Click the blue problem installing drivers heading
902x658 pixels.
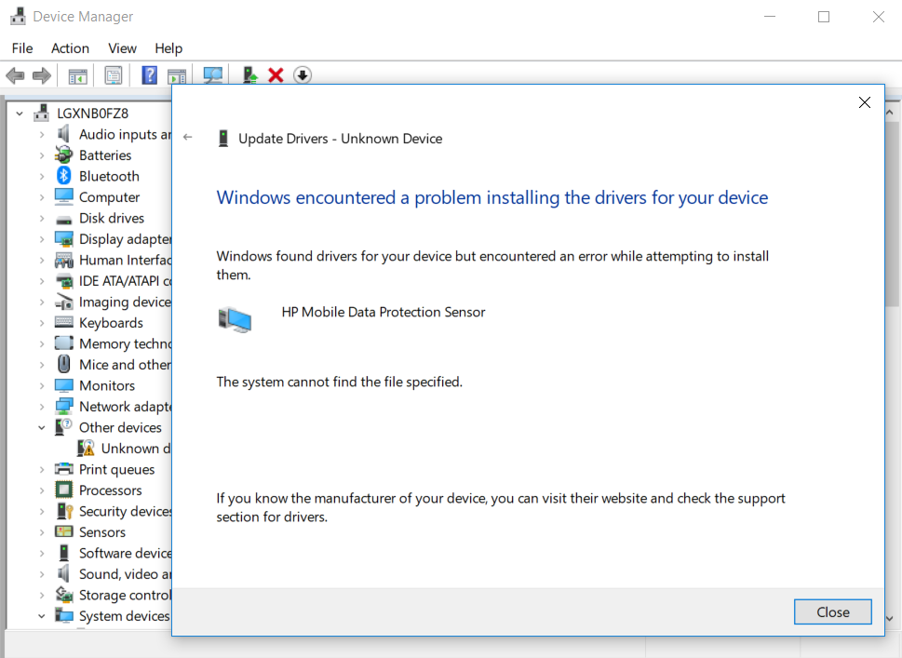(x=491, y=197)
